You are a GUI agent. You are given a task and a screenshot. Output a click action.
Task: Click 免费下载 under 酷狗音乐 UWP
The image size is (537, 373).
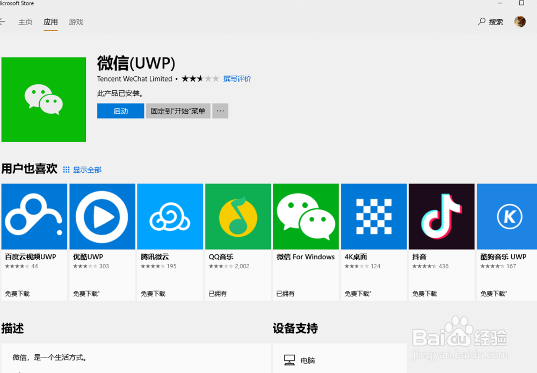pyautogui.click(x=494, y=294)
